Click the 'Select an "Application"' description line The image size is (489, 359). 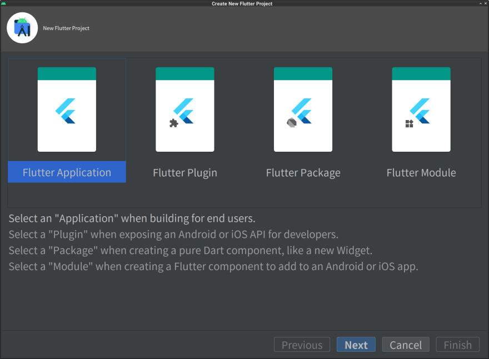[x=132, y=218]
